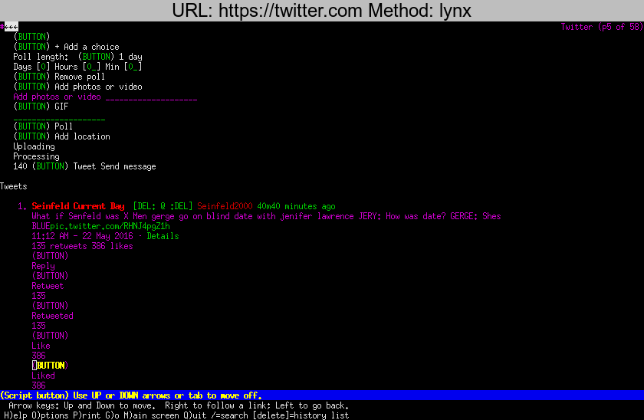Viewport: 644px width, 420px height.
Task: Click the BUTTON above Like
Action: point(50,336)
